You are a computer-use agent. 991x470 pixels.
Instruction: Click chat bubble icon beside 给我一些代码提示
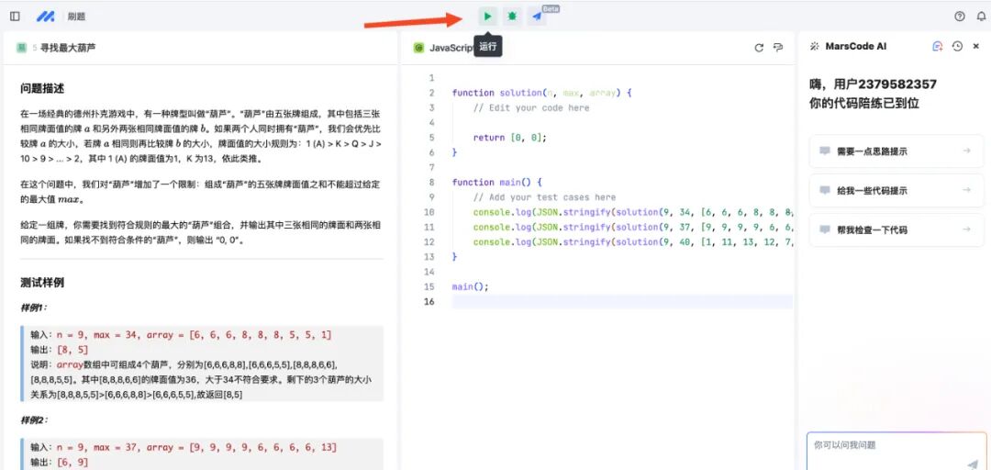[x=824, y=190]
